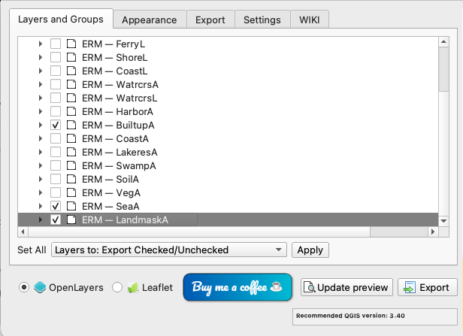Check the ERM — LakeresA layer checkbox
The width and height of the screenshot is (463, 336).
click(56, 152)
